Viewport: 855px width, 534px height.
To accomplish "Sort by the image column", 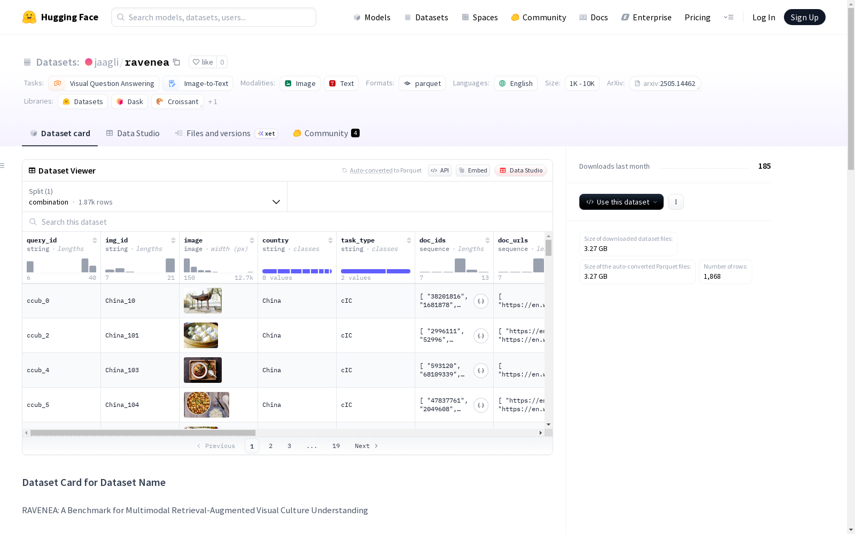I will click(x=252, y=240).
